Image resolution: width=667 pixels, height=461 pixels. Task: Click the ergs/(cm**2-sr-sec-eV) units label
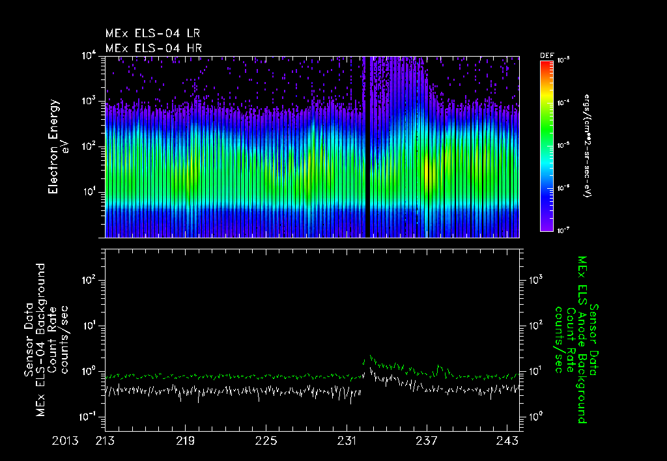click(x=588, y=145)
